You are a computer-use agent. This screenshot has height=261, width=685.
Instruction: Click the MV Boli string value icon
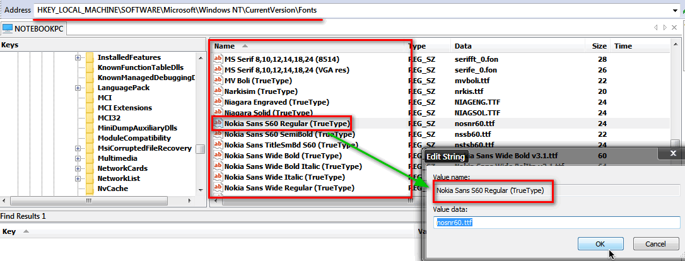[x=218, y=81]
